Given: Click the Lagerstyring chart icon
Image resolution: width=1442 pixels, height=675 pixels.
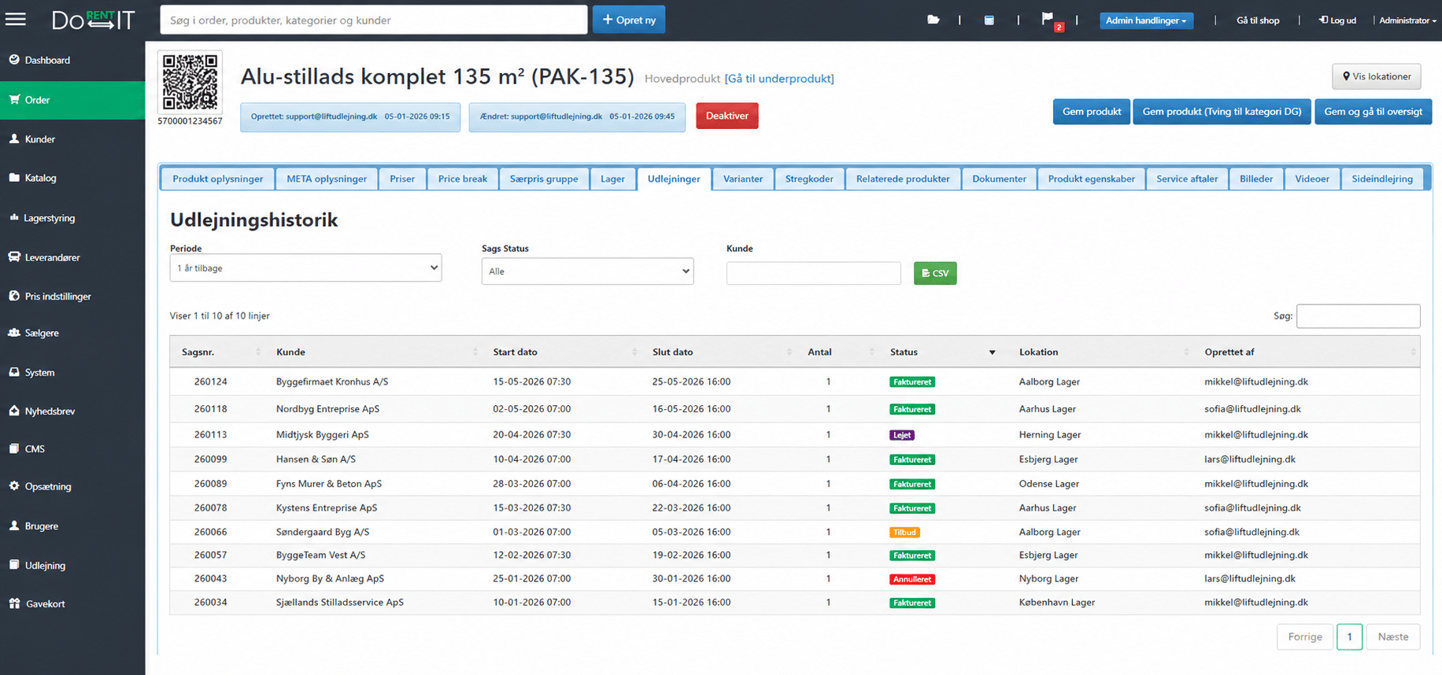Looking at the screenshot, I should tap(14, 217).
